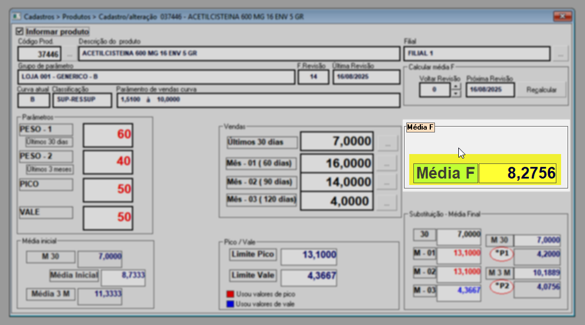Click Média 3 M value 11,3333

[x=100, y=297]
